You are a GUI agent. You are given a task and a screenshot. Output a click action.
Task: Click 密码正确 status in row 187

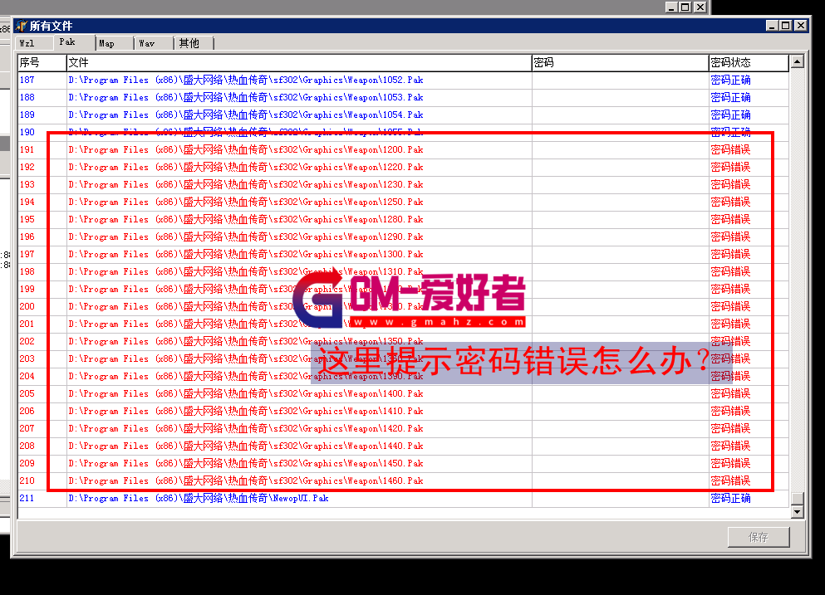point(730,80)
